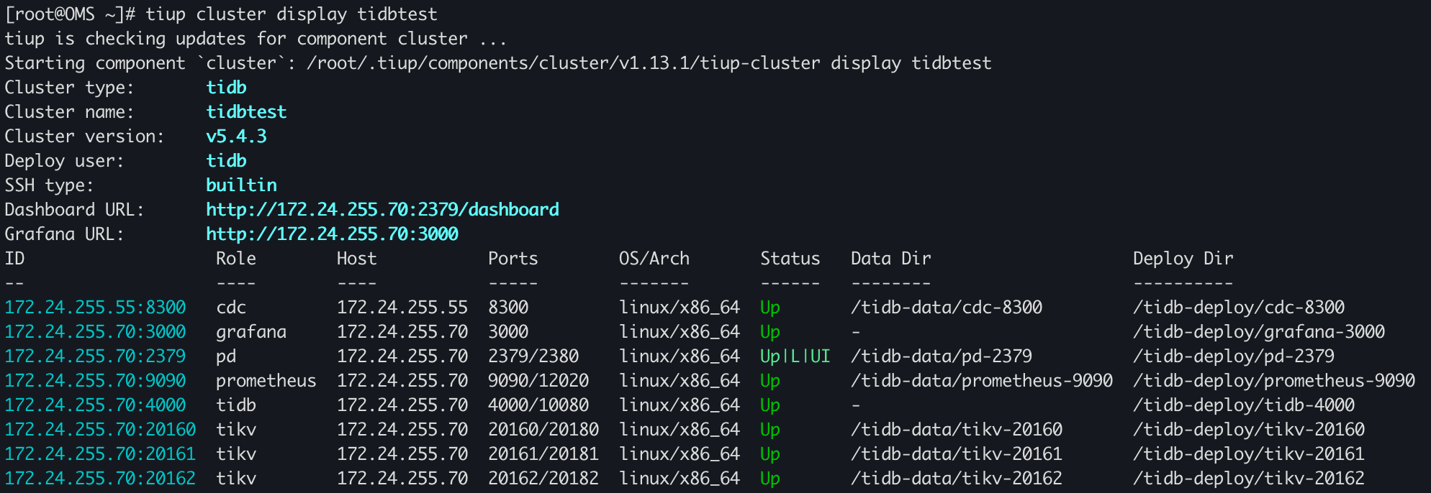This screenshot has height=493, width=1431.
Task: Click the grafana node ID 172.24.255.70:3000
Action: coord(95,332)
